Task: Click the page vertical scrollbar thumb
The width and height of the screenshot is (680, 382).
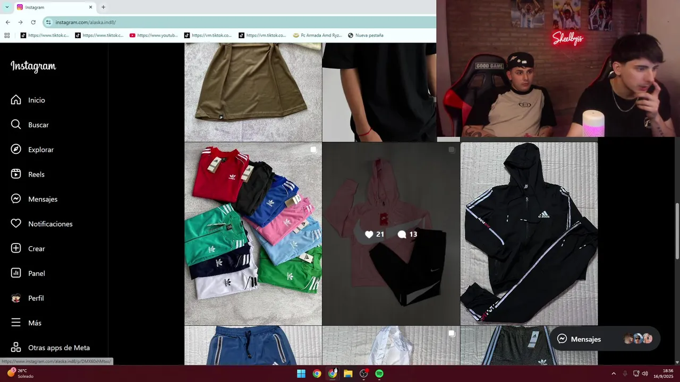Action: pos(677,231)
